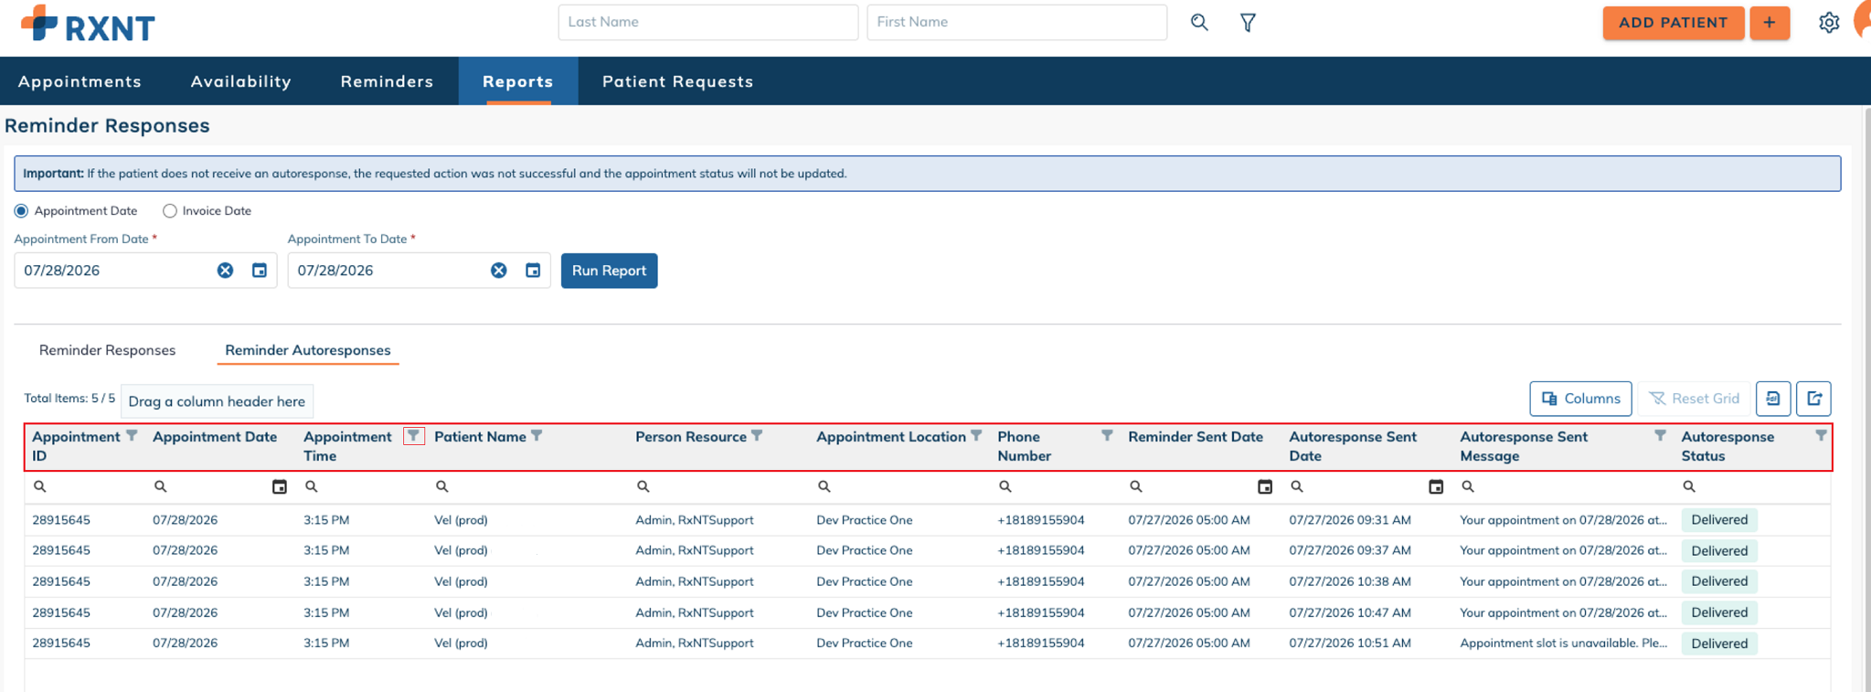This screenshot has height=692, width=1871.
Task: Switch to the Reminder Responses sub-tab
Action: click(107, 350)
